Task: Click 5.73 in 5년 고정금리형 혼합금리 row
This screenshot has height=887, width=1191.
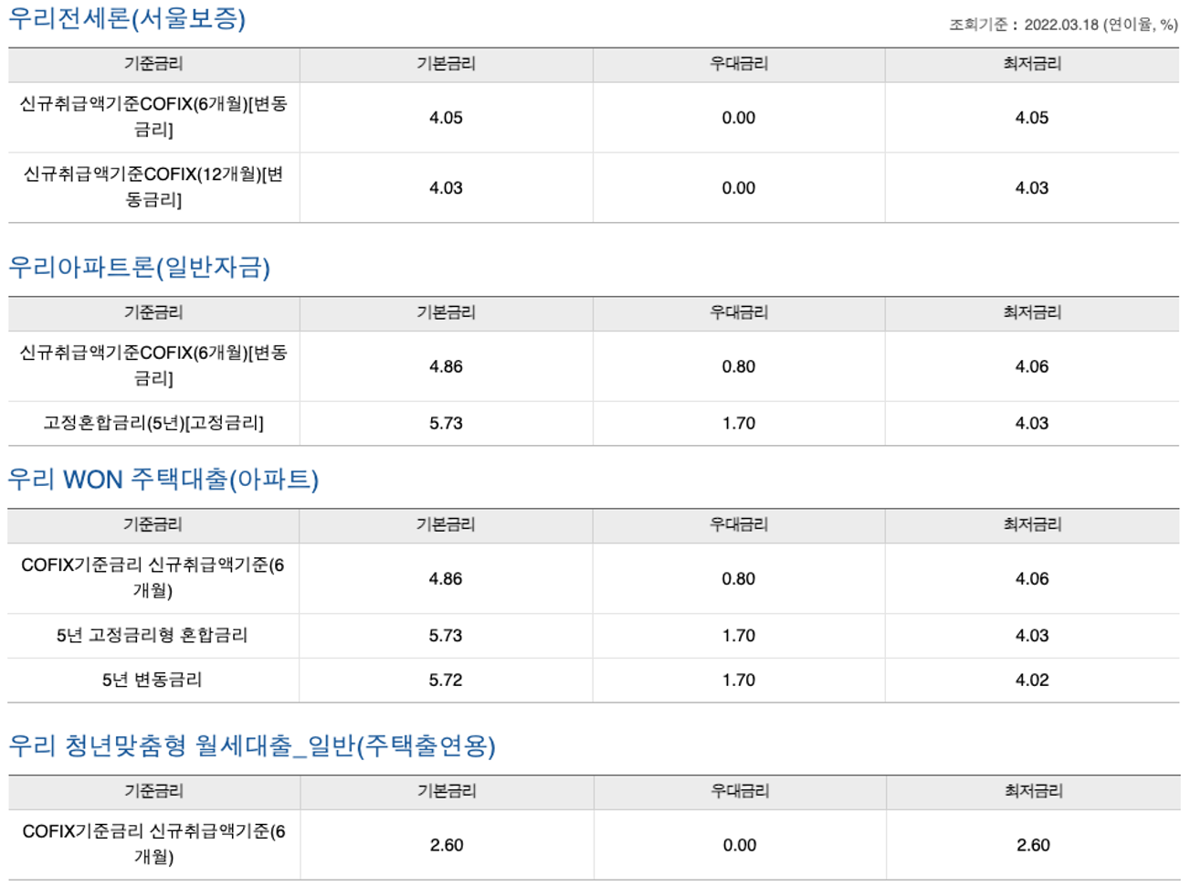Action: pos(446,635)
